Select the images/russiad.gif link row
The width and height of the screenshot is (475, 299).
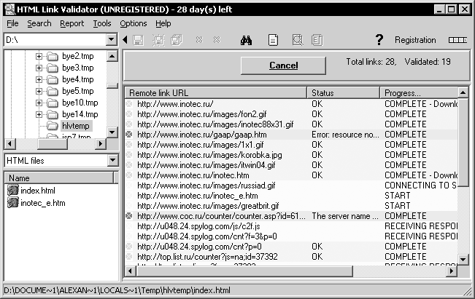click(x=291, y=186)
